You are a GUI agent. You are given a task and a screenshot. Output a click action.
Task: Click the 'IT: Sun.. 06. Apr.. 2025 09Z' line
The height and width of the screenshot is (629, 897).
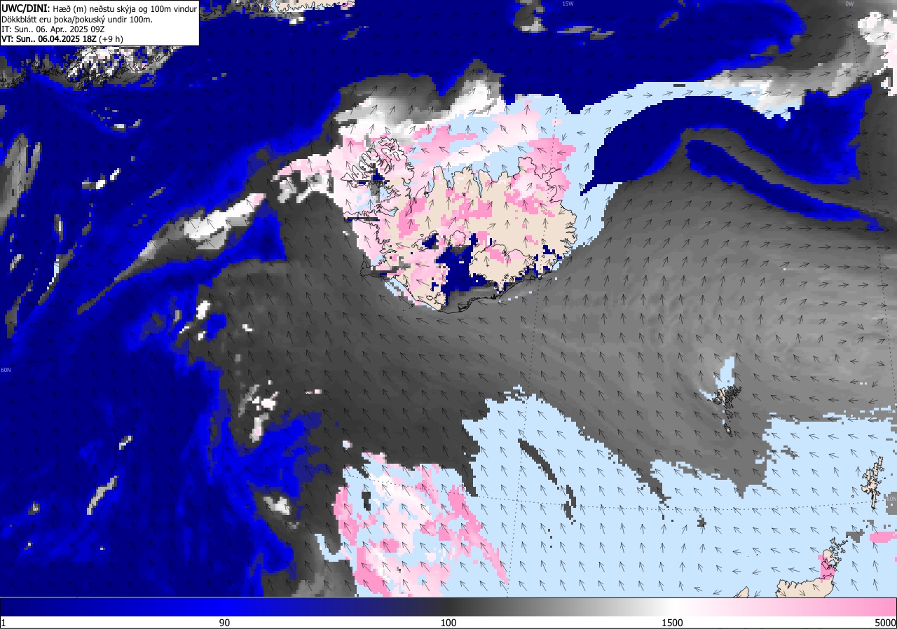53,29
